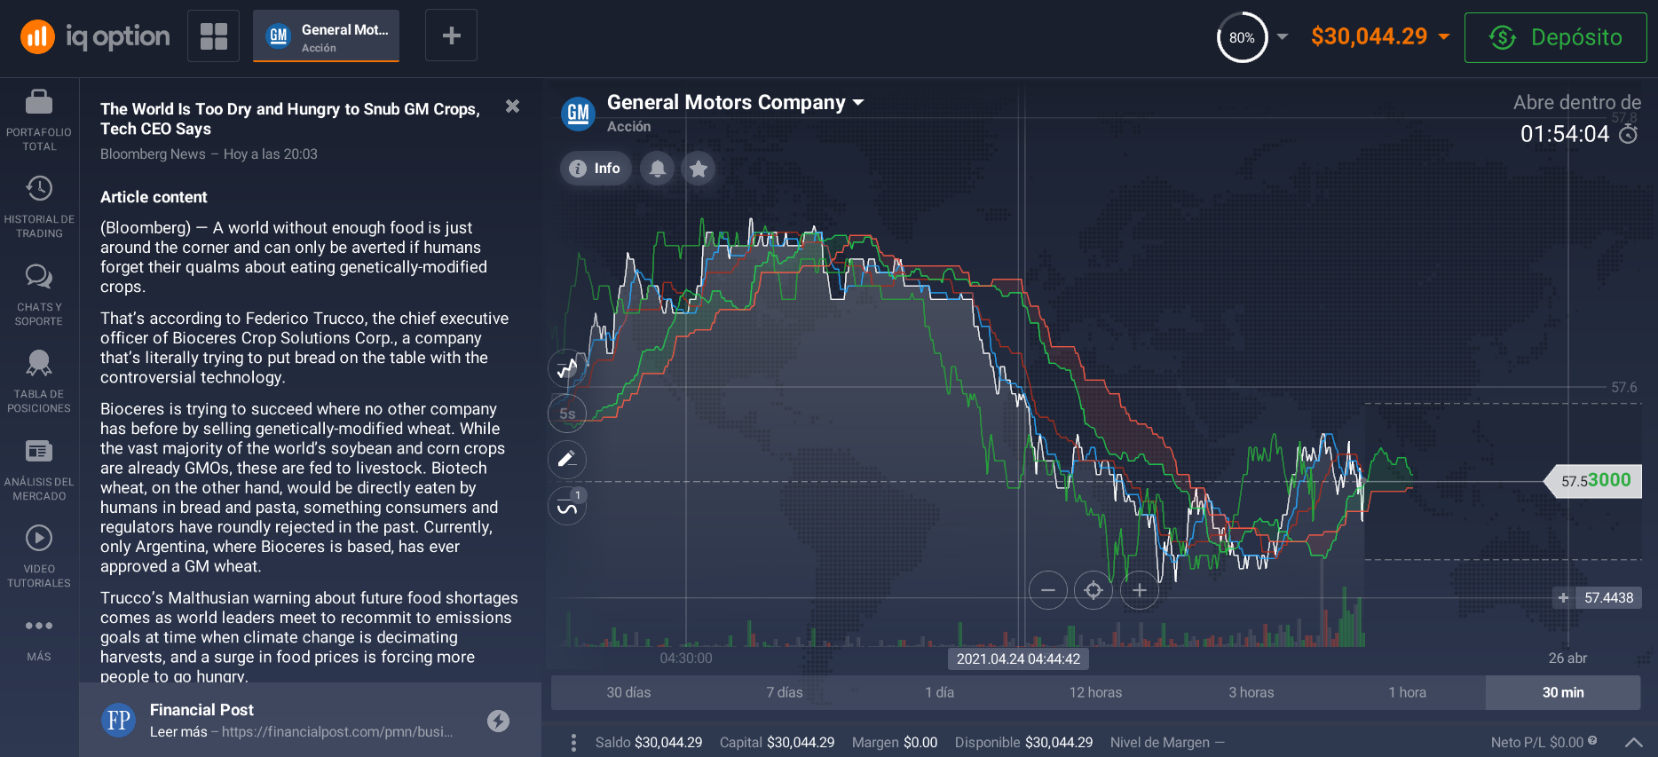Viewport: 1658px width, 757px height.
Task: Click the 01:54:04 countdown timer
Action: [x=1565, y=134]
